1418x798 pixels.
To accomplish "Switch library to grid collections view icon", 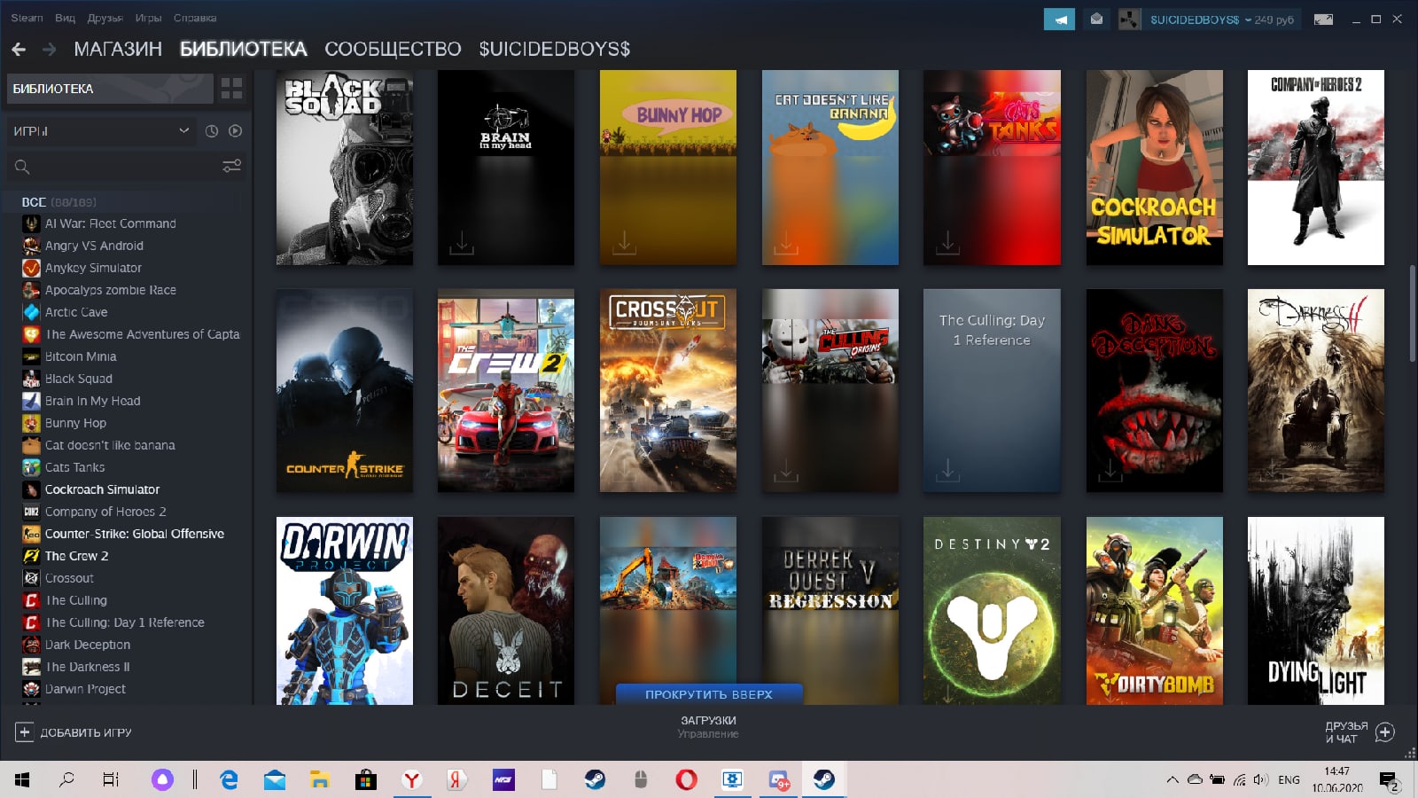I will [231, 88].
